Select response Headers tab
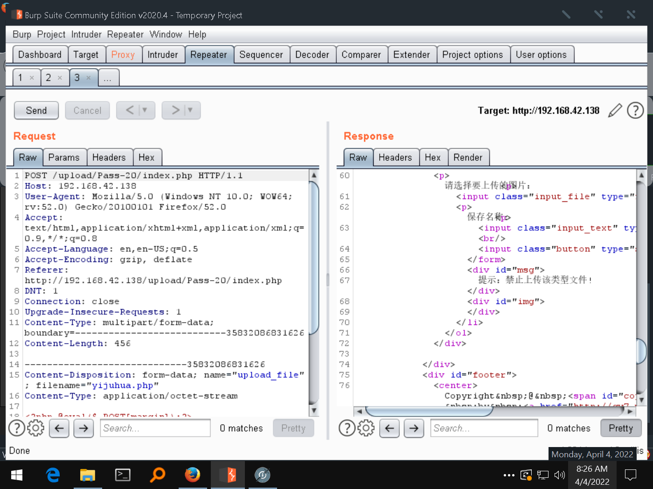Screen dimensions: 653x489 click(x=396, y=158)
